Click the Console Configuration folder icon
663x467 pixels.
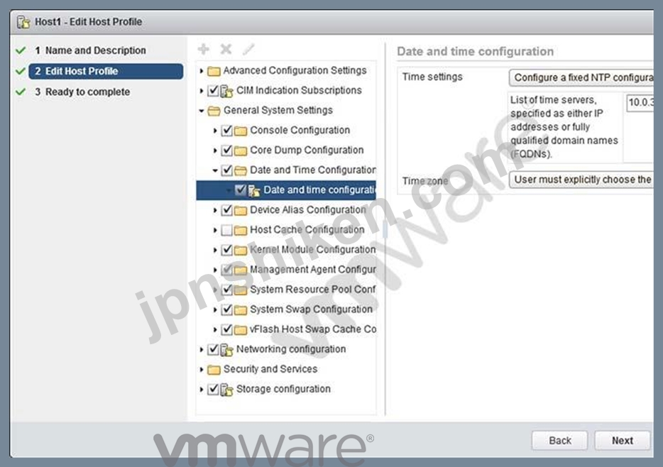tap(241, 131)
